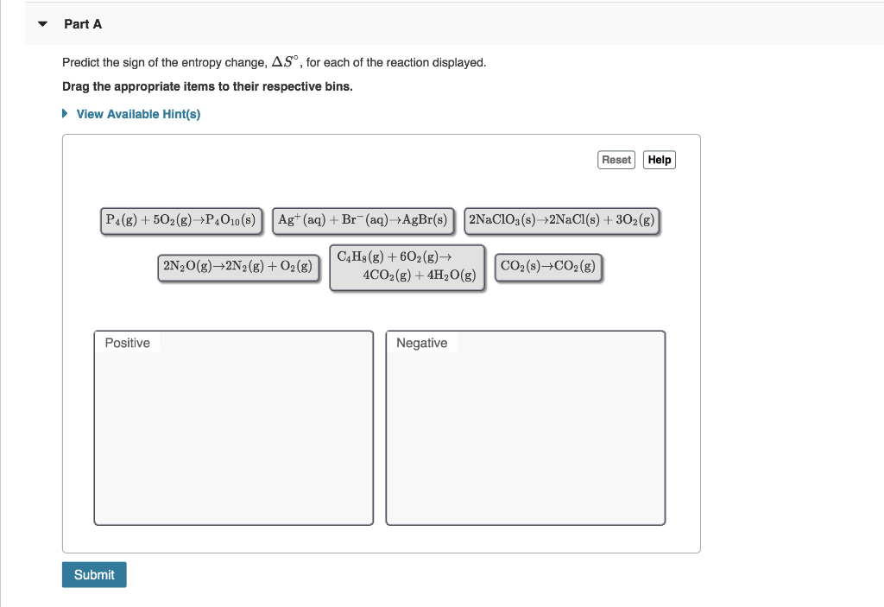Open the Help button
884x607 pixels.
659,160
